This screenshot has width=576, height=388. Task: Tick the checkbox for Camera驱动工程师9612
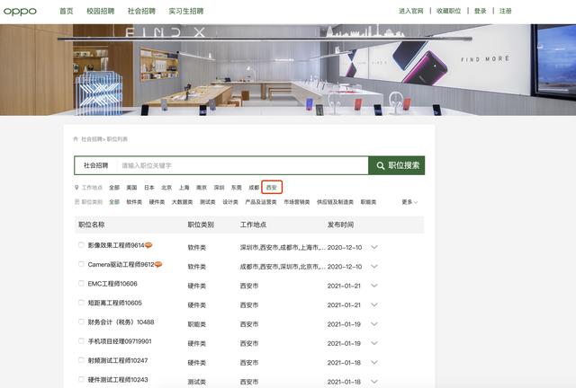coord(81,264)
